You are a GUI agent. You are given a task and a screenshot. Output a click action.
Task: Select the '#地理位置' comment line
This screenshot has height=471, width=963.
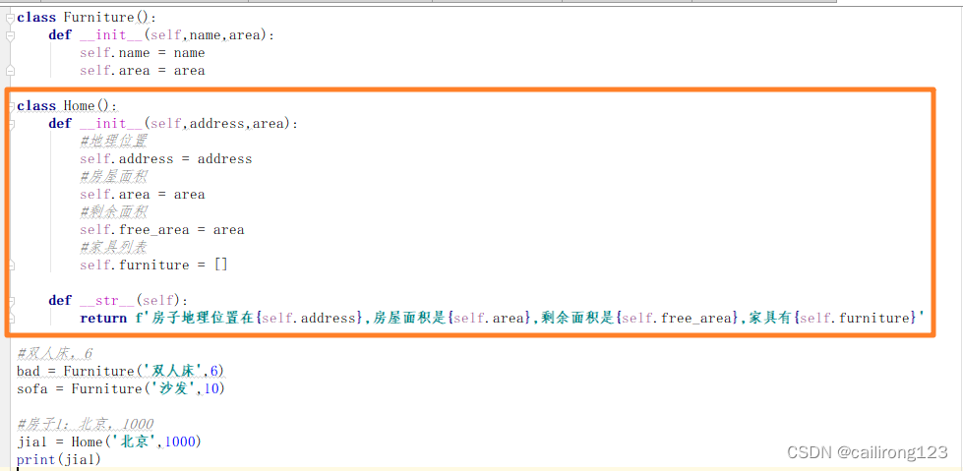click(x=114, y=142)
